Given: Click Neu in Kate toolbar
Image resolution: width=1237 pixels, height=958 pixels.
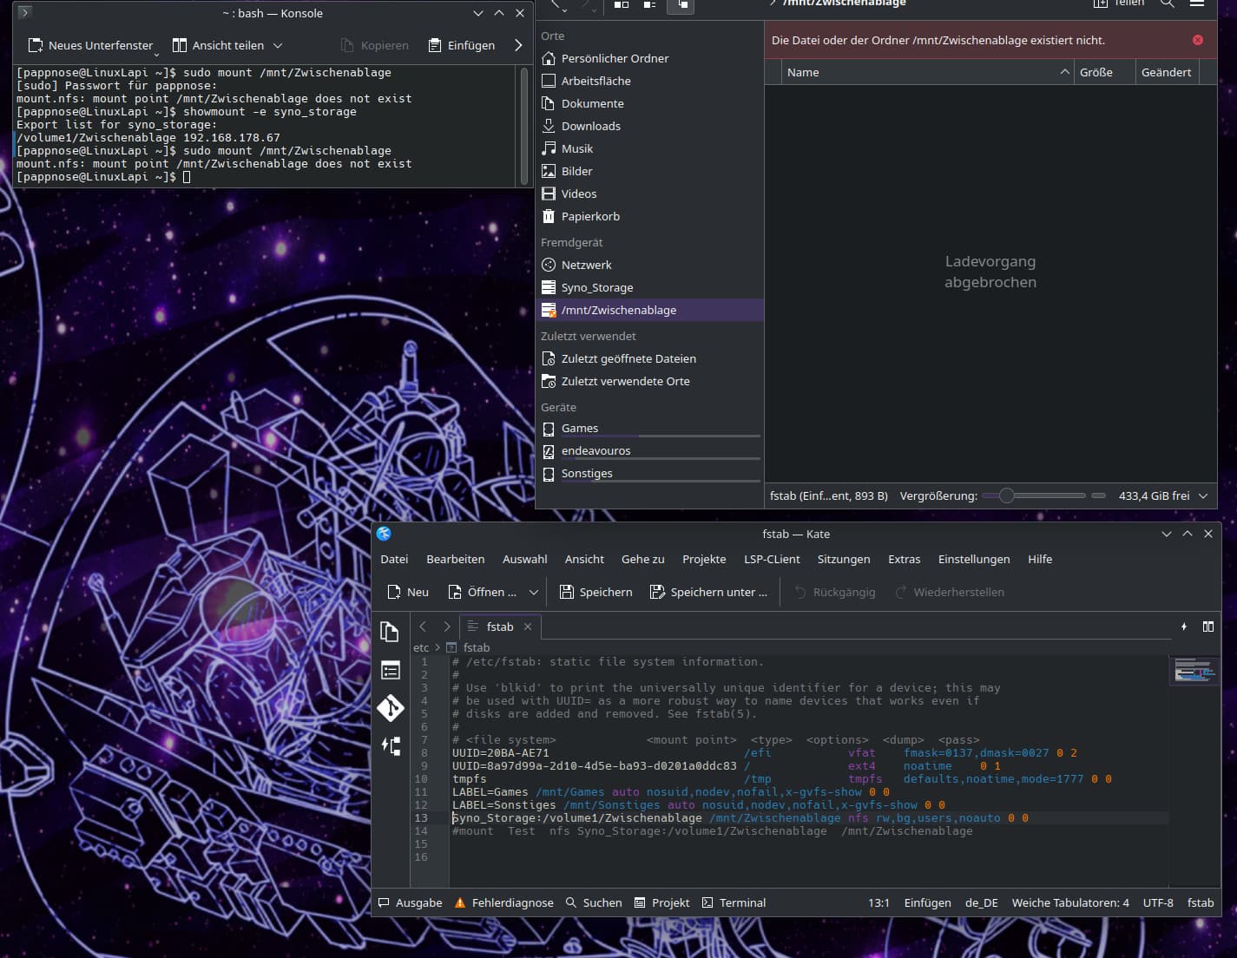Looking at the screenshot, I should point(408,592).
